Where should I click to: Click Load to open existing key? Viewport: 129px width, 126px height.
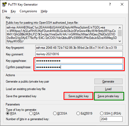click(x=108, y=89)
